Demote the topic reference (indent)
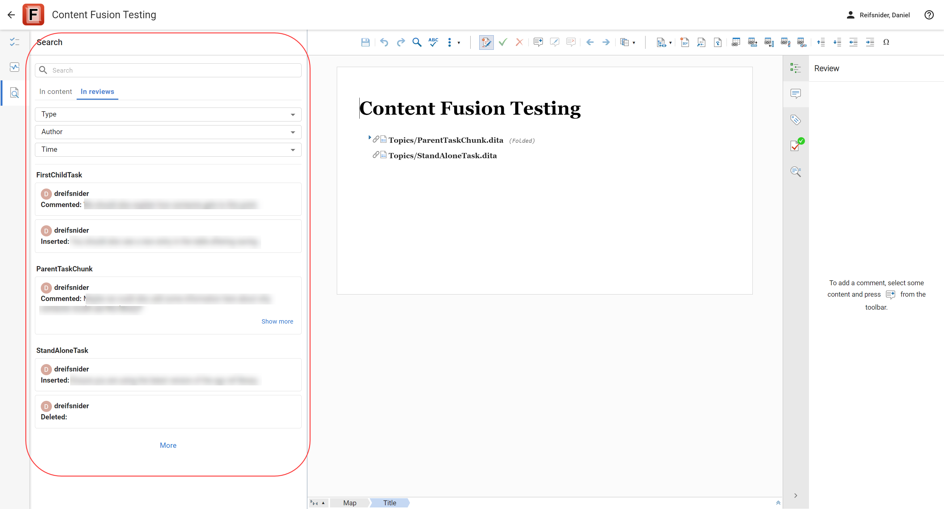 [x=870, y=42]
